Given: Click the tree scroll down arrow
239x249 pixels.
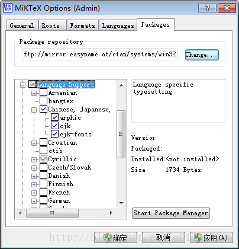Looking at the screenshot, I should [x=121, y=203].
